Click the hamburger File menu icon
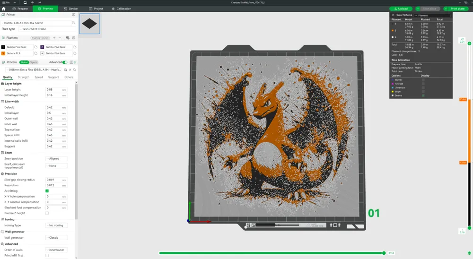The height and width of the screenshot is (259, 473). [4, 2]
